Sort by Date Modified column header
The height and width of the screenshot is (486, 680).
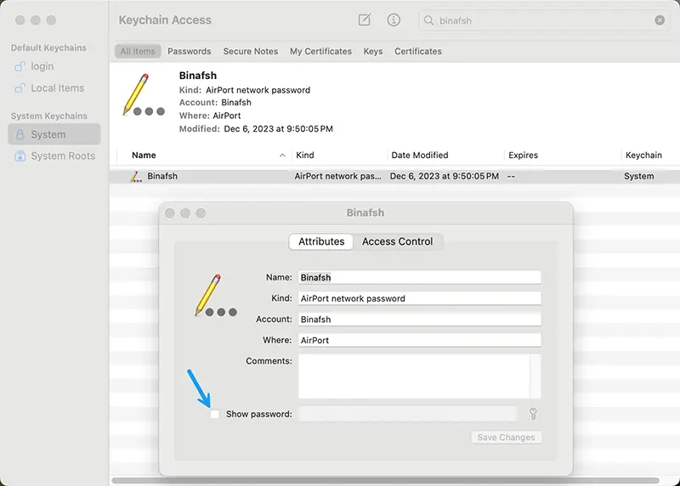(419, 155)
